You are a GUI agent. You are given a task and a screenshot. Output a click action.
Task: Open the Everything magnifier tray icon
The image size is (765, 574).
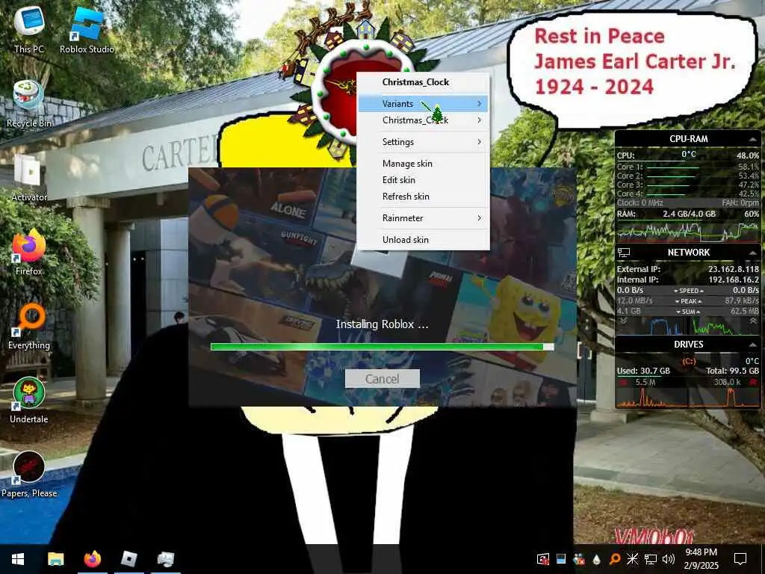(615, 559)
